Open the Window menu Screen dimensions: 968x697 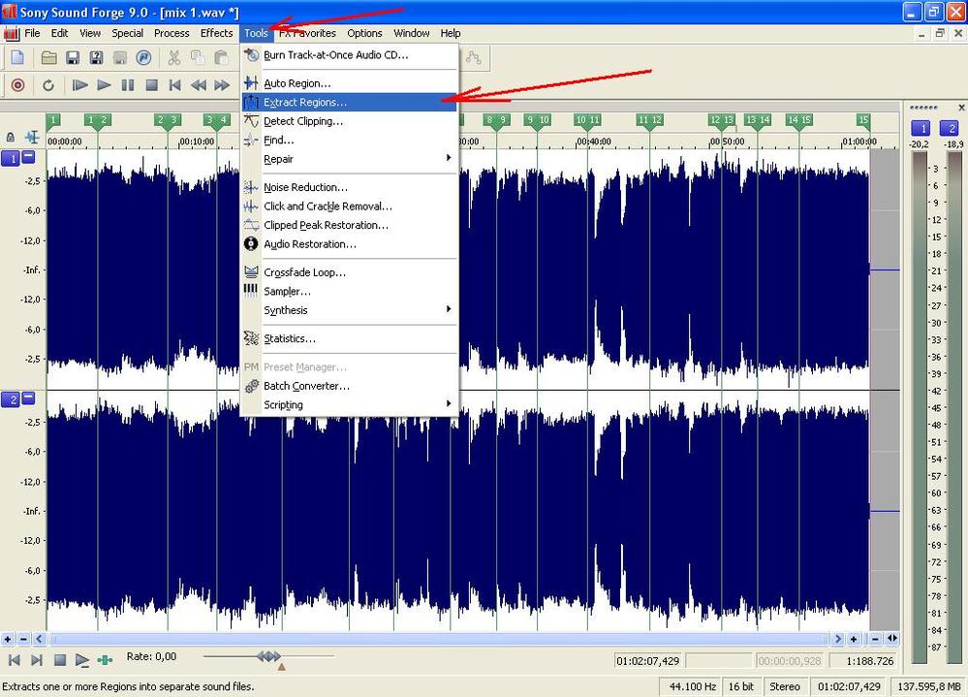pyautogui.click(x=411, y=33)
